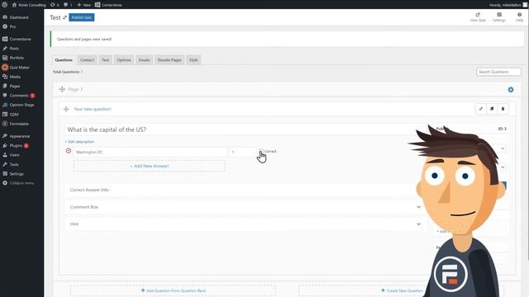Open the quiz Settings icon at top right
Viewport: 529px width, 297px height.
point(499,17)
